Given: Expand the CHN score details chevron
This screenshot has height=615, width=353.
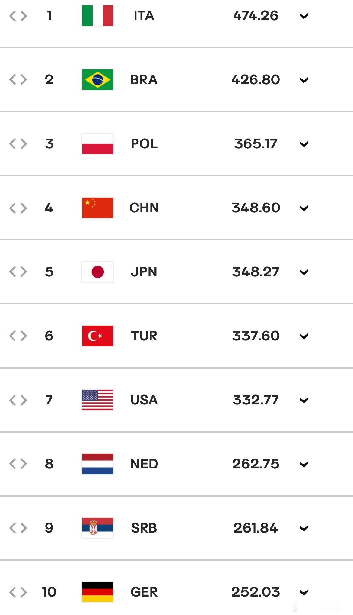Looking at the screenshot, I should (x=304, y=208).
